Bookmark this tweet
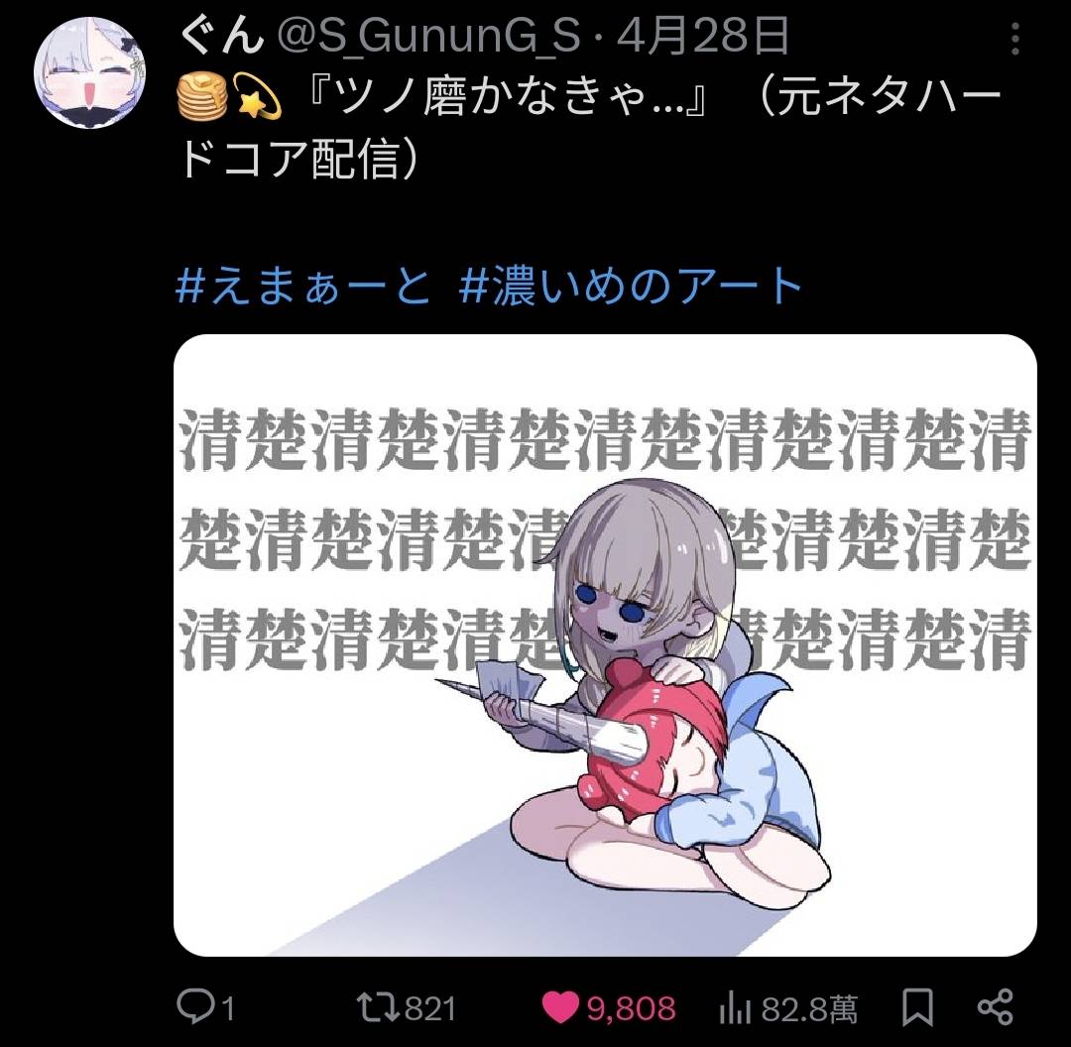 pyautogui.click(x=917, y=1008)
